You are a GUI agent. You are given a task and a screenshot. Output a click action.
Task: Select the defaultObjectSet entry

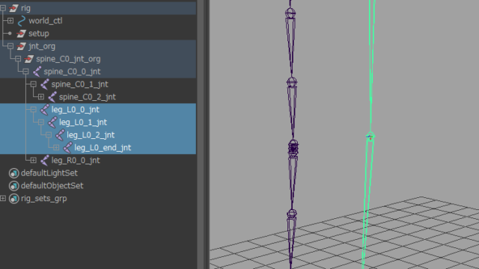point(52,186)
